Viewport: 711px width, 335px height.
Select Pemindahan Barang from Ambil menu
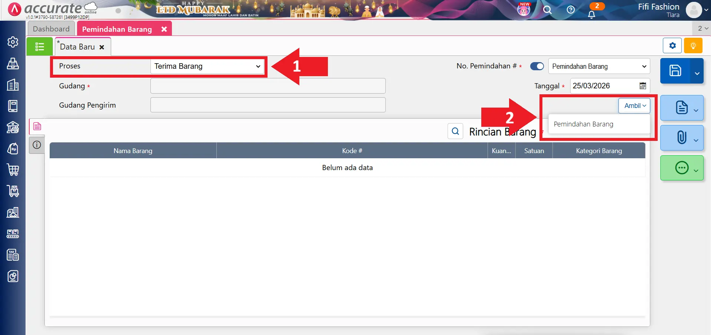(x=583, y=124)
